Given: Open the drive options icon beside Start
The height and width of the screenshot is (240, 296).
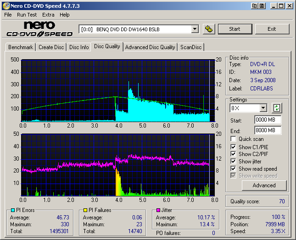Looking at the screenshot, I should coord(209,29).
